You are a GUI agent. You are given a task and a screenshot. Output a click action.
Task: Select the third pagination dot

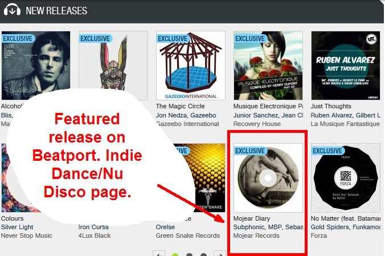(203, 255)
